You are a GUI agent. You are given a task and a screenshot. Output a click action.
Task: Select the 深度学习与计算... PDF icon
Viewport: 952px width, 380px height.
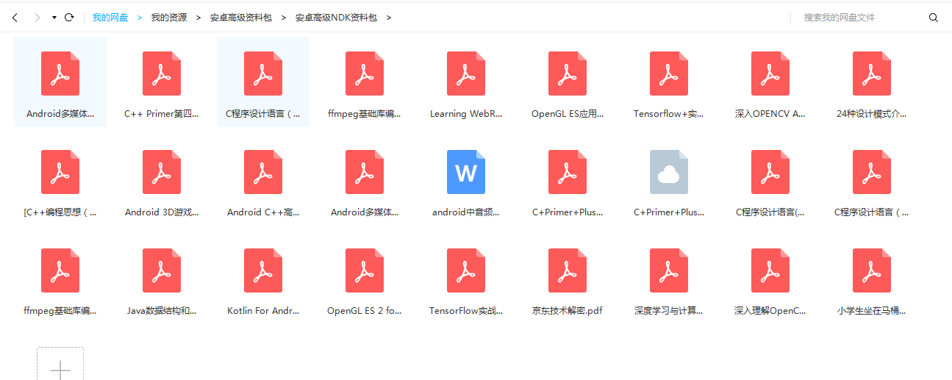[669, 270]
